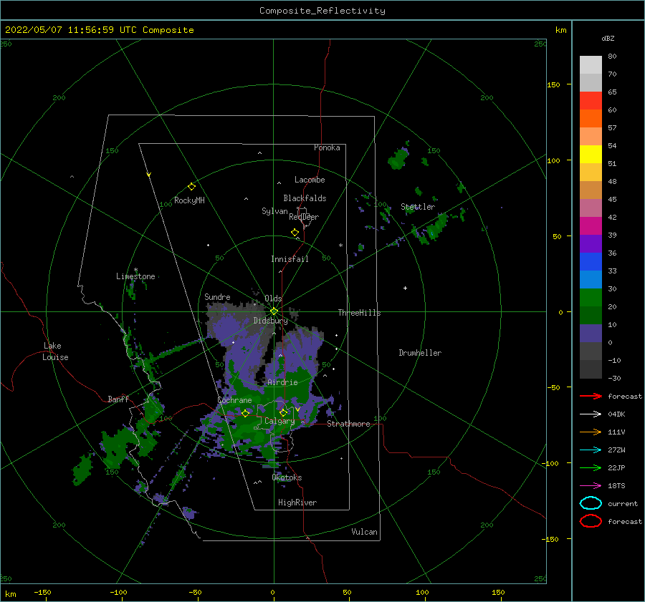Click the Innisfail label
Viewport: 645px width, 602px height.
click(290, 259)
